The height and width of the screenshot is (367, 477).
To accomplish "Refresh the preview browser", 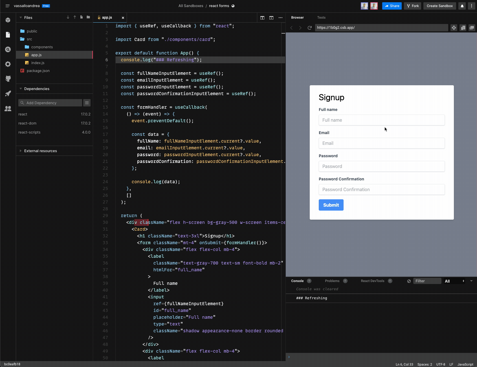I will (309, 28).
